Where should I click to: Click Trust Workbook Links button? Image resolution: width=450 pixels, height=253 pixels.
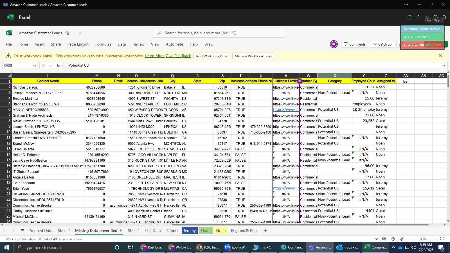point(211,56)
